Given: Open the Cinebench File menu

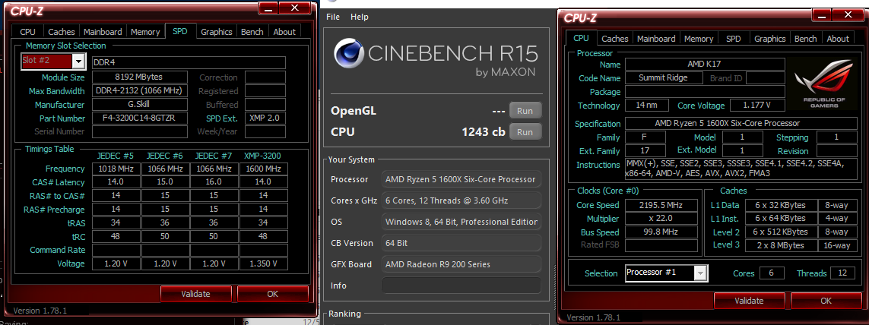Looking at the screenshot, I should tap(333, 17).
